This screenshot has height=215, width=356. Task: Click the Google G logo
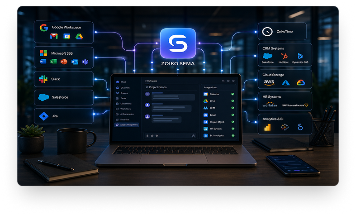tap(44, 28)
